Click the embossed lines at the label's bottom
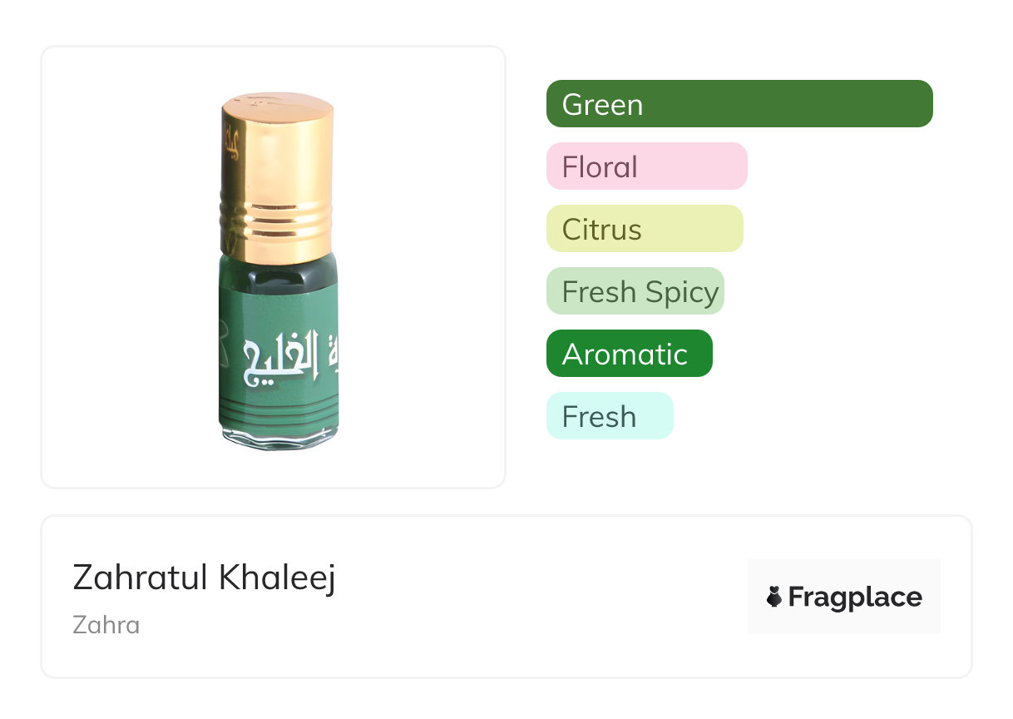Viewport: 1013px width, 719px height. (x=279, y=409)
